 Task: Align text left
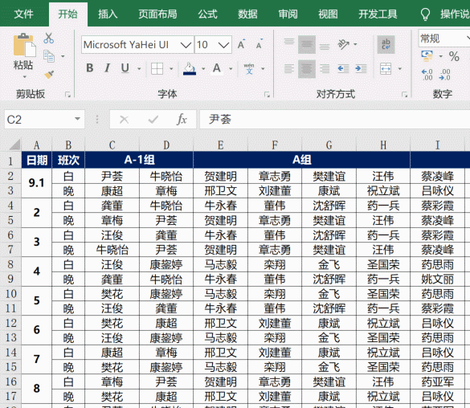pos(289,68)
